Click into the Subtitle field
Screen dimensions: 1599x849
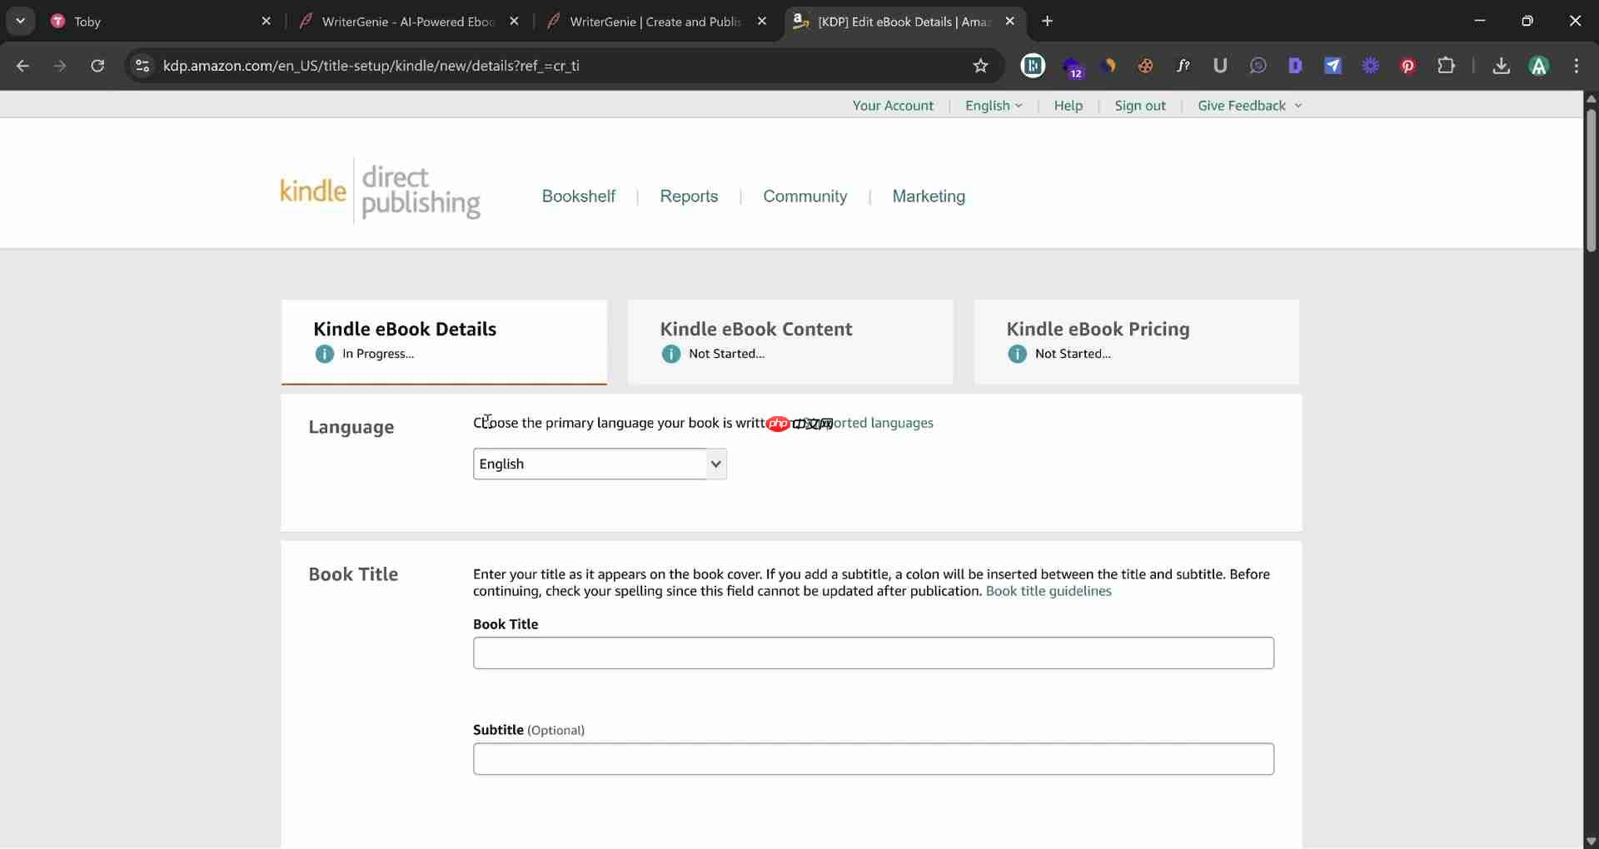(873, 758)
